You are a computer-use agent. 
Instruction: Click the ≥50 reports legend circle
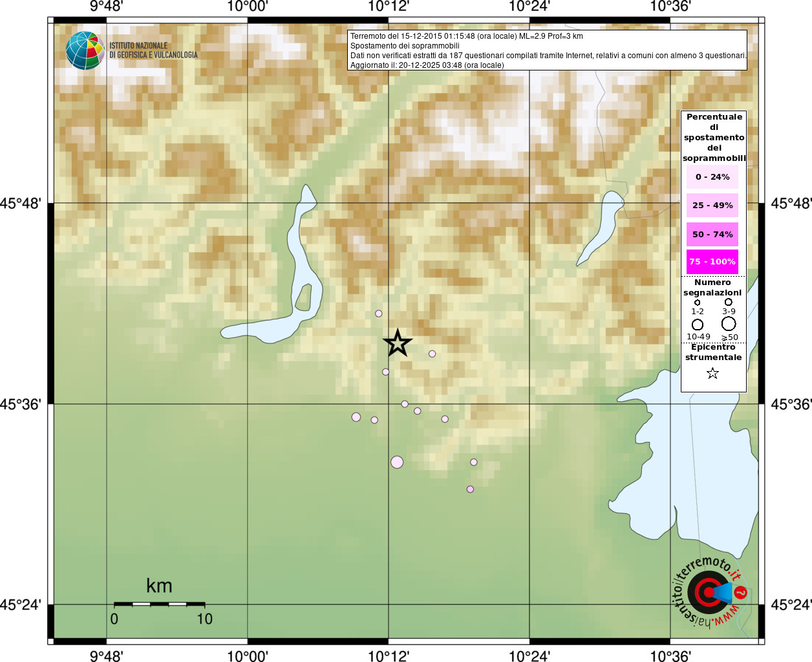pyautogui.click(x=729, y=323)
